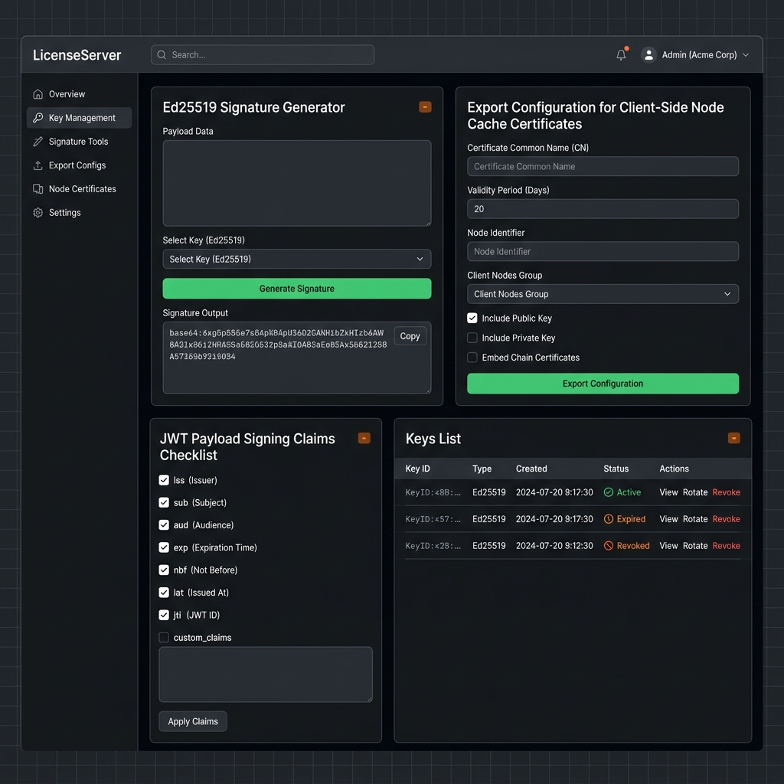
Task: Uncheck the exp (Expiration Time) claim
Action: [164, 547]
